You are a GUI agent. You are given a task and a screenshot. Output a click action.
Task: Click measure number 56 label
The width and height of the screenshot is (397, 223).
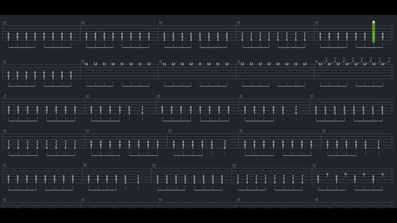pyautogui.click(x=323, y=131)
